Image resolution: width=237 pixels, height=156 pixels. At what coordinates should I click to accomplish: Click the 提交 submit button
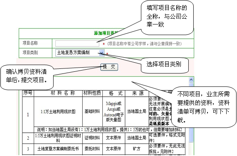tap(109, 67)
